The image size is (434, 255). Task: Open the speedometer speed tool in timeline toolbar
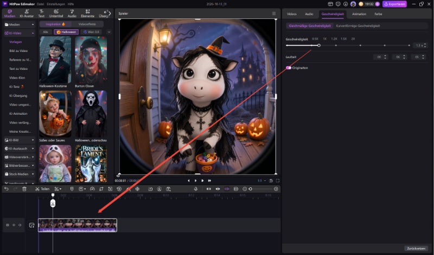point(92,189)
